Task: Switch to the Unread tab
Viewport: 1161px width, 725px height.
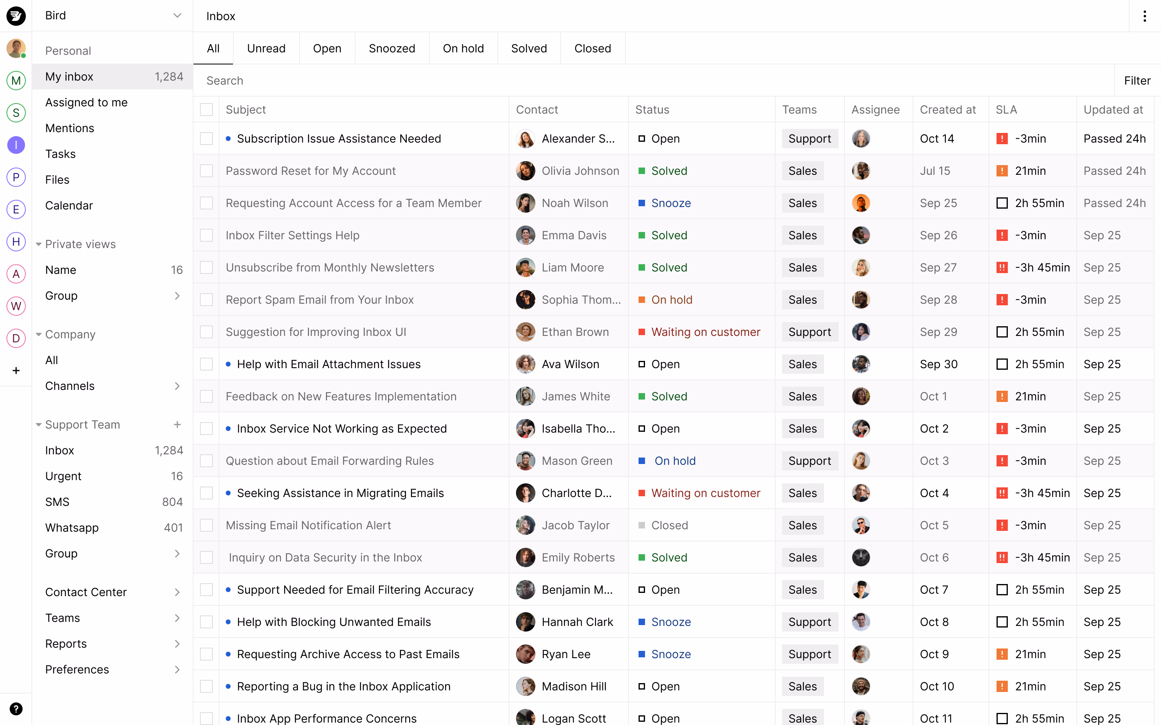Action: click(x=266, y=48)
